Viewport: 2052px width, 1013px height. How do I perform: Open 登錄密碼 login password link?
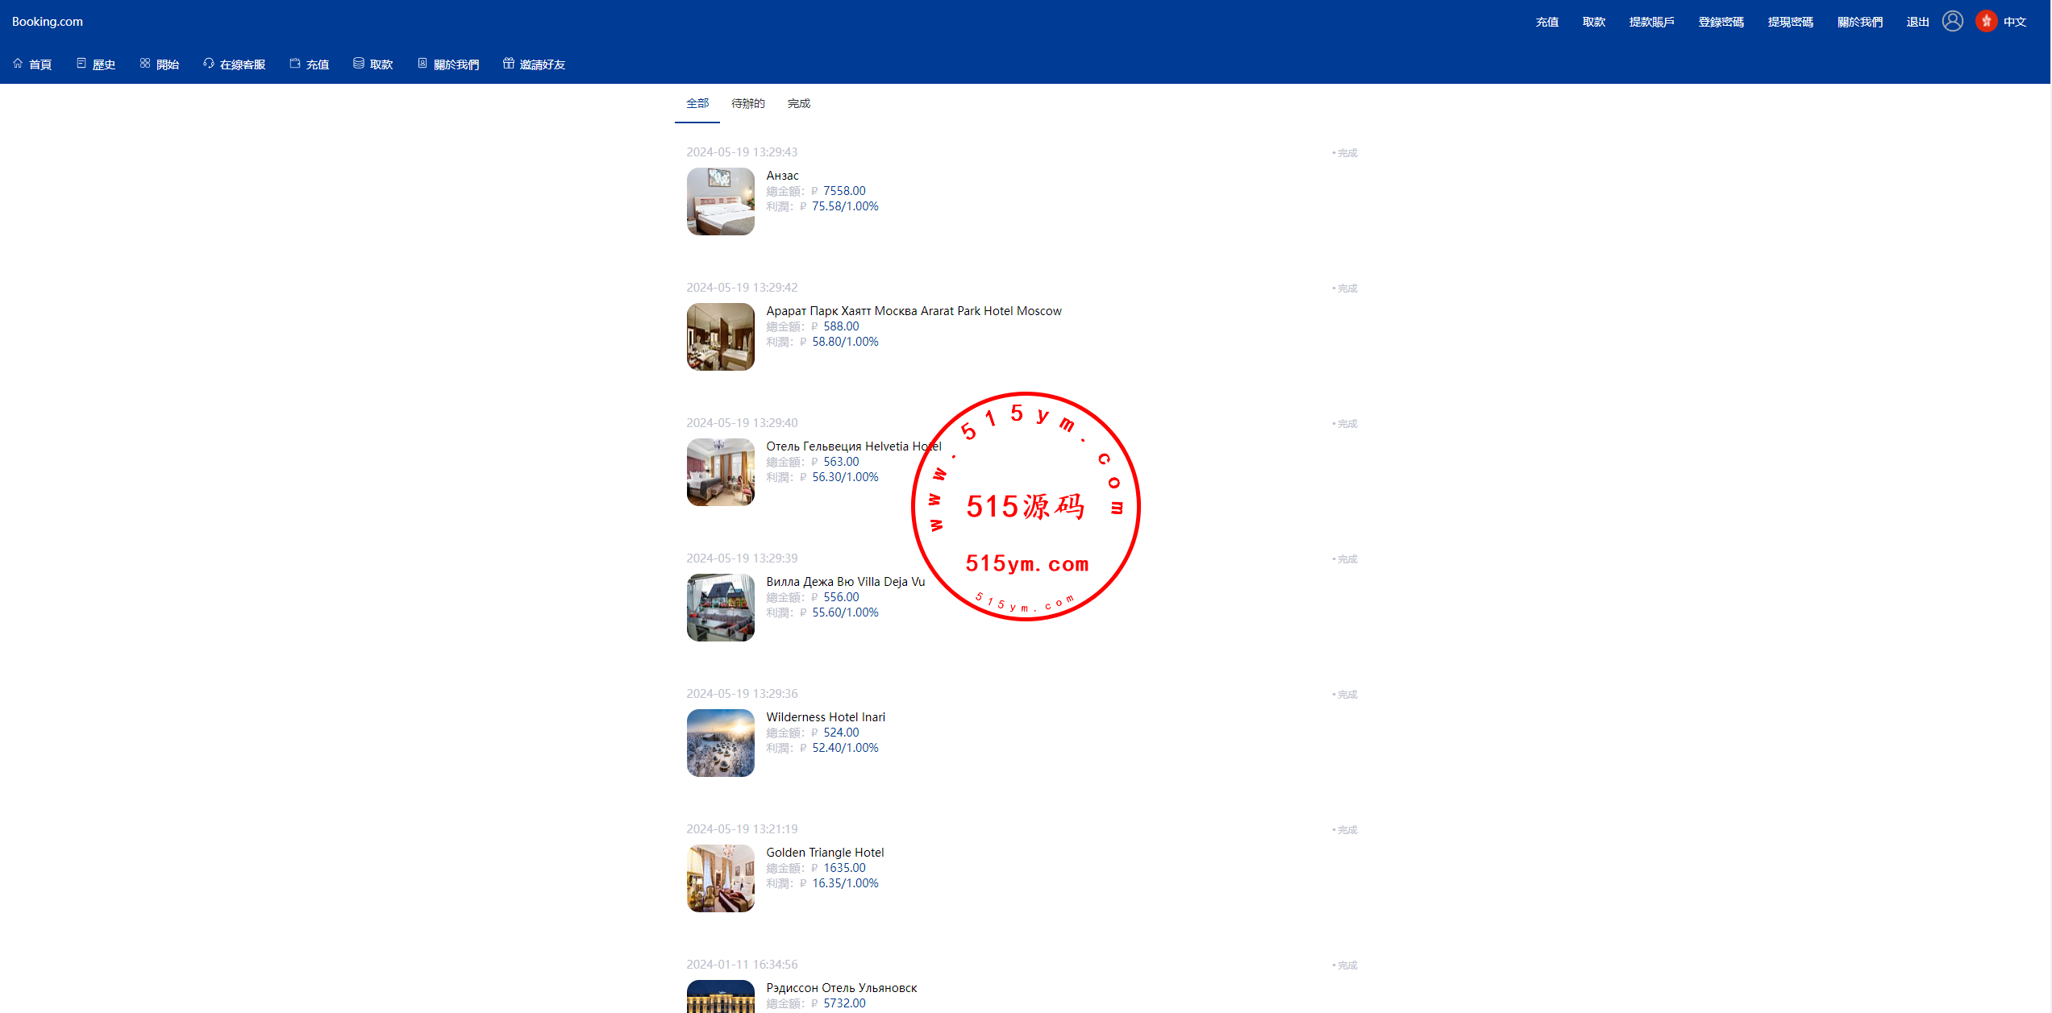click(1721, 22)
